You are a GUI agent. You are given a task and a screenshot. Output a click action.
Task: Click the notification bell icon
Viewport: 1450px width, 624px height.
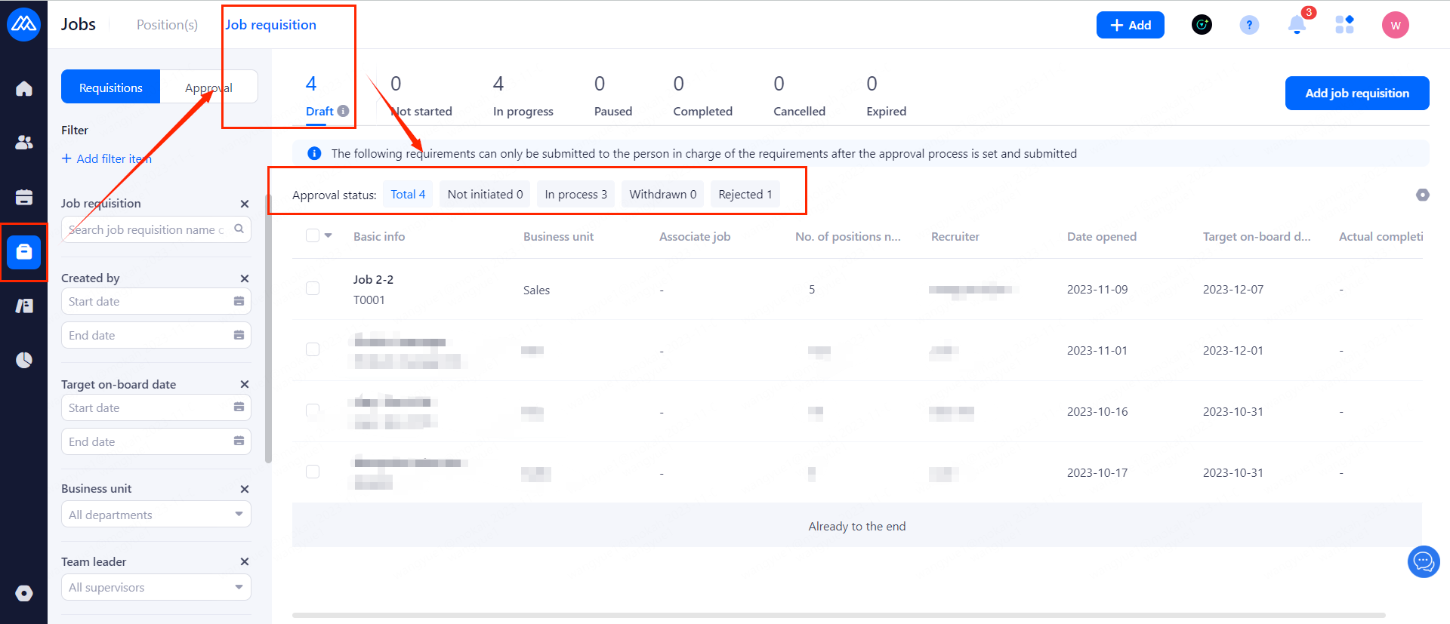[1297, 25]
